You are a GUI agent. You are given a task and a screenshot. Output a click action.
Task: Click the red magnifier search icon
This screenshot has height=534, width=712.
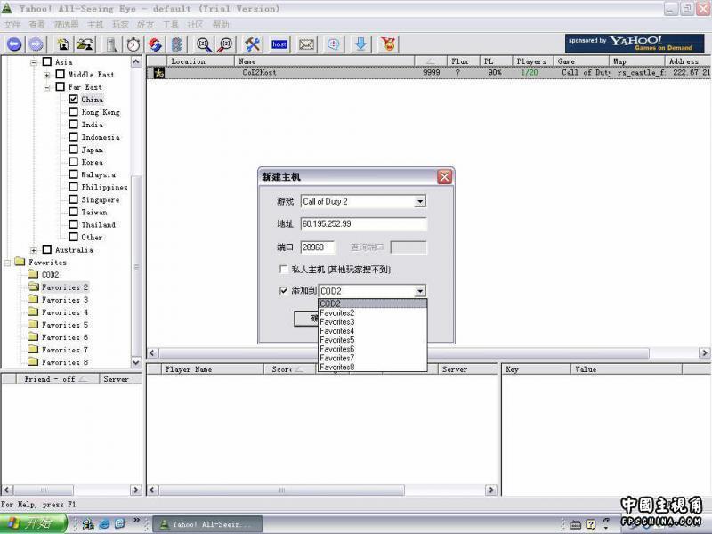click(225, 44)
